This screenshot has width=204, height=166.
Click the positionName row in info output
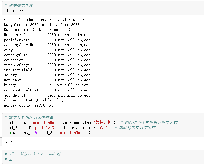pos(47,40)
